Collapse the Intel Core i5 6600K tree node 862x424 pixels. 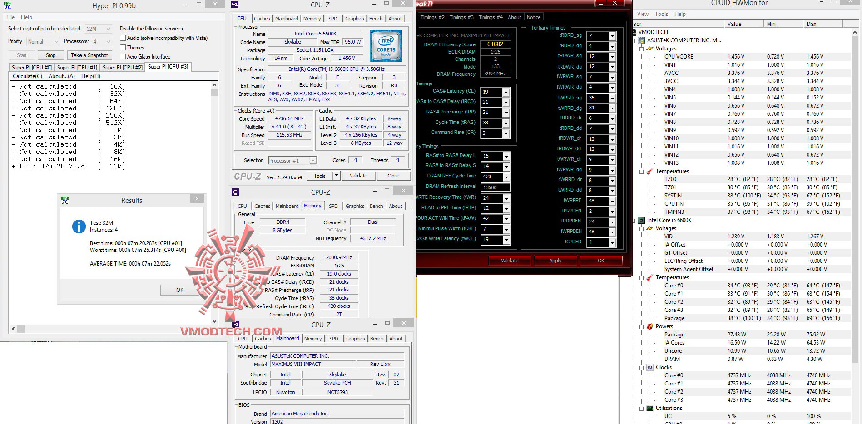click(634, 221)
